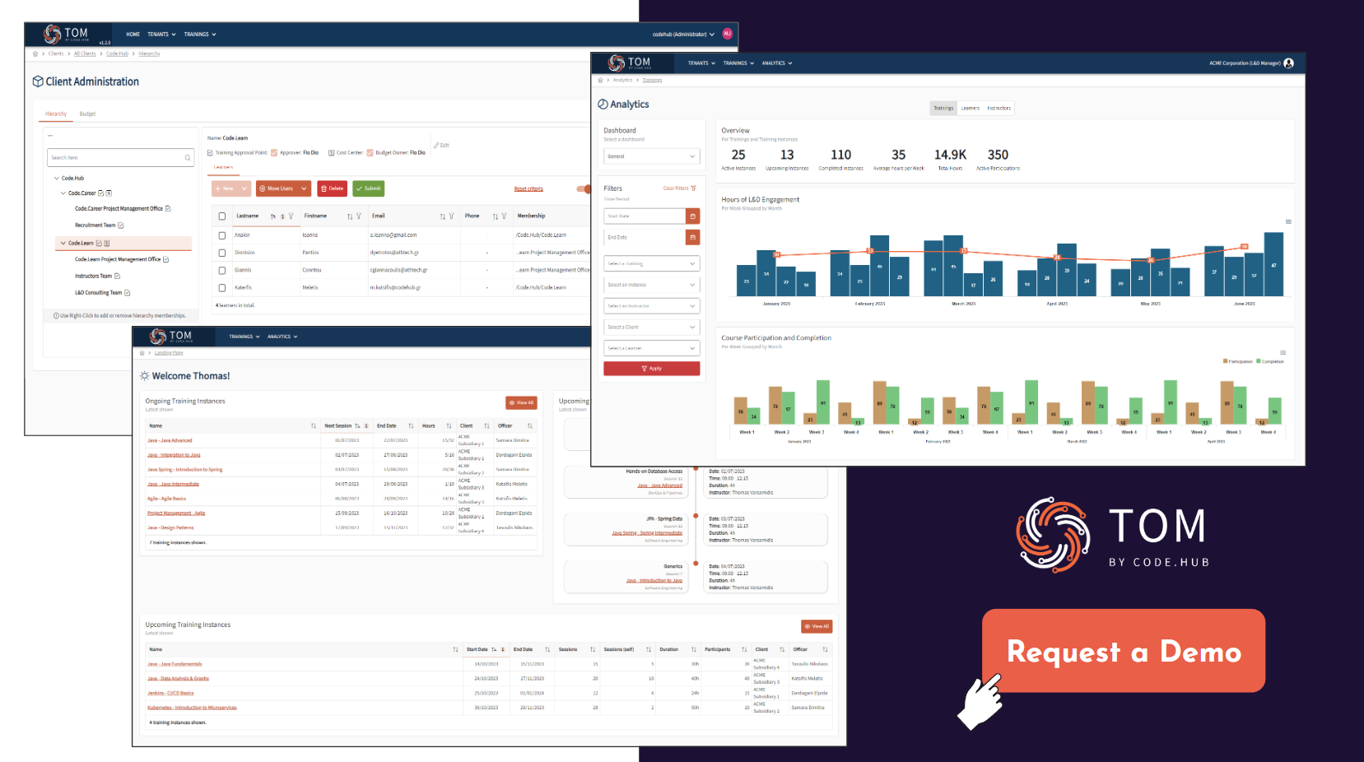Check the box for learner Anakin
Viewport: 1364px width, 762px height.
pos(222,235)
